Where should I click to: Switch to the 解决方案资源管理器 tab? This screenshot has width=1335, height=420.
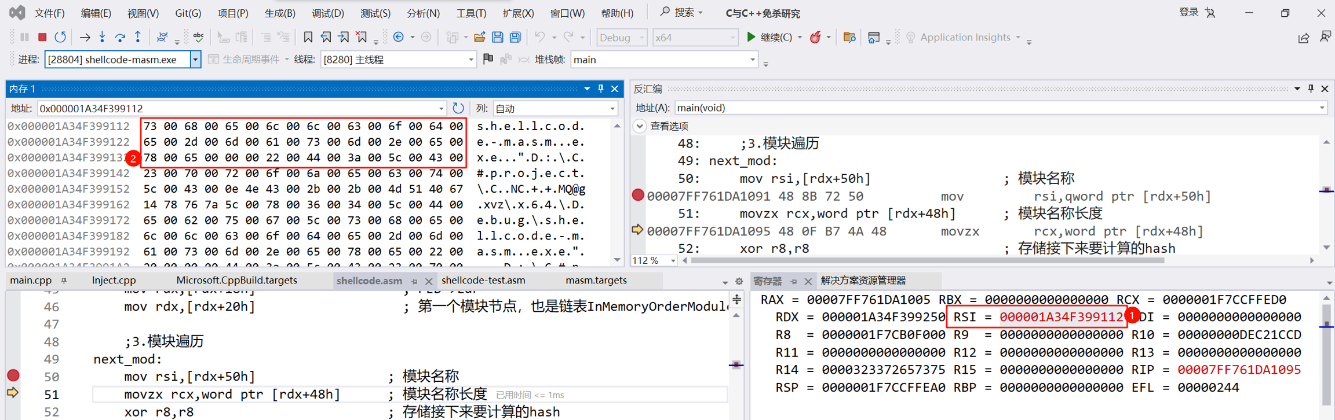pyautogui.click(x=863, y=281)
